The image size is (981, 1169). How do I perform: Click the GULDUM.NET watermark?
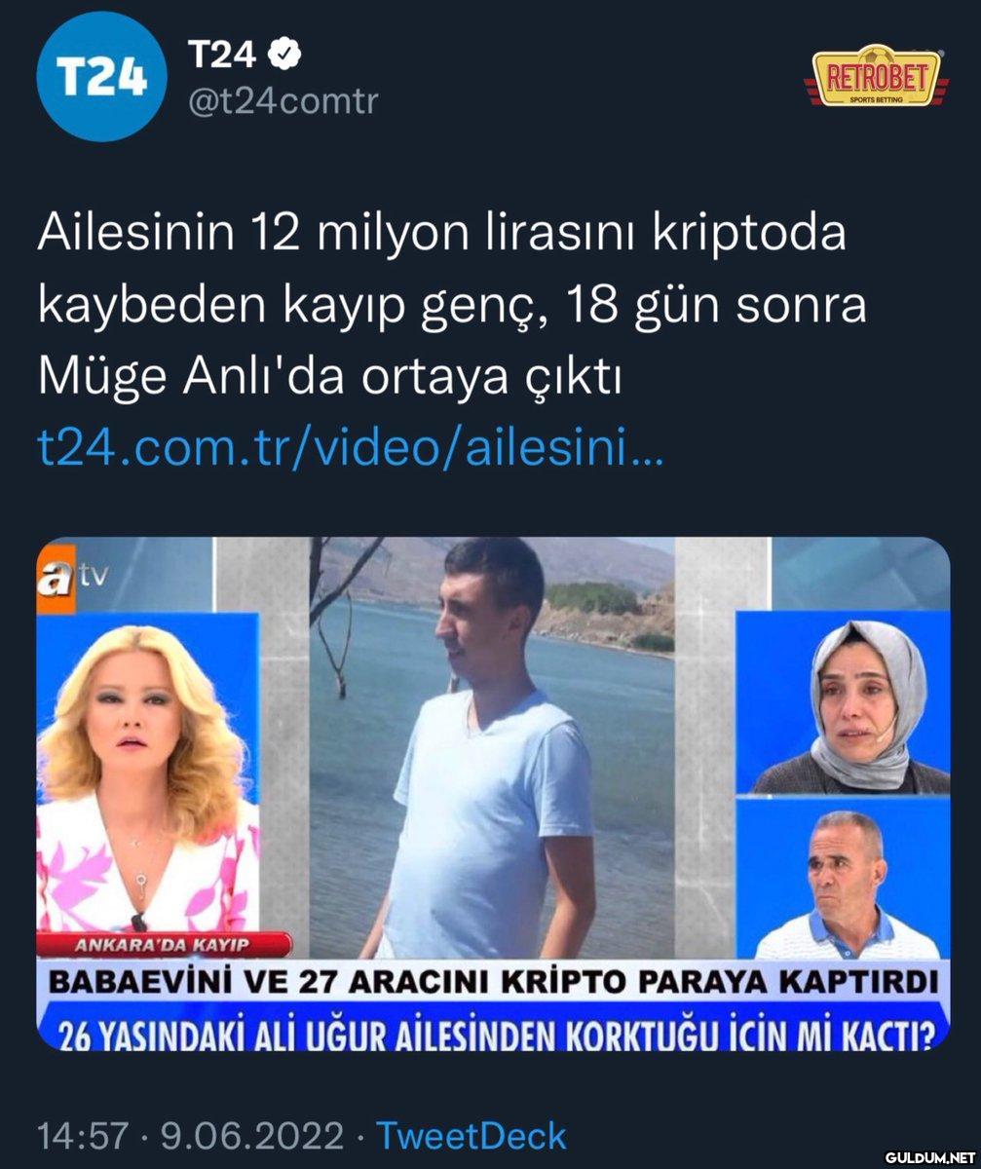[926, 1156]
